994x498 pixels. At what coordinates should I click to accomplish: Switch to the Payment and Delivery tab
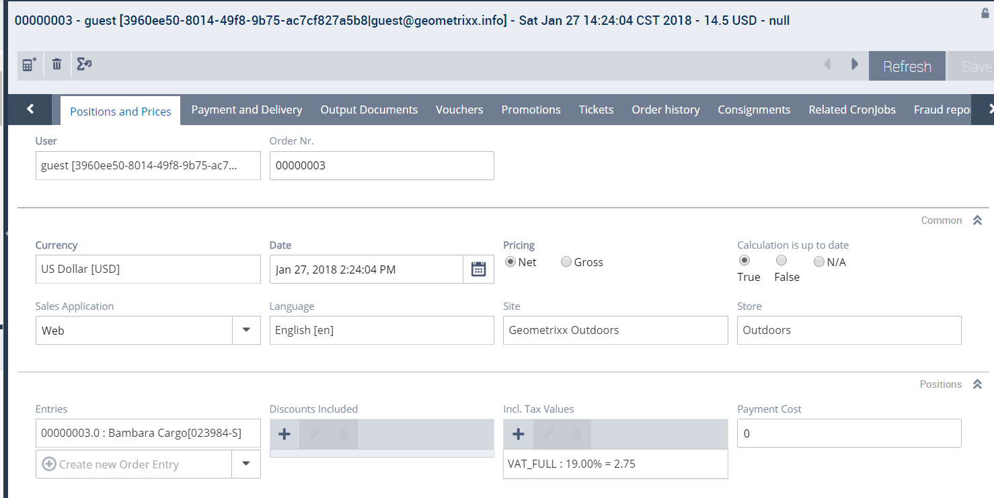click(x=246, y=110)
